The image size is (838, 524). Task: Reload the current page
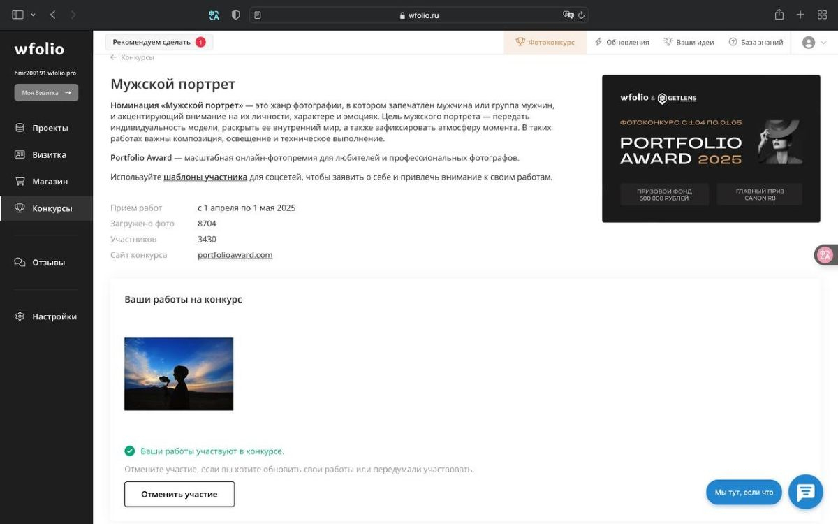click(x=581, y=15)
